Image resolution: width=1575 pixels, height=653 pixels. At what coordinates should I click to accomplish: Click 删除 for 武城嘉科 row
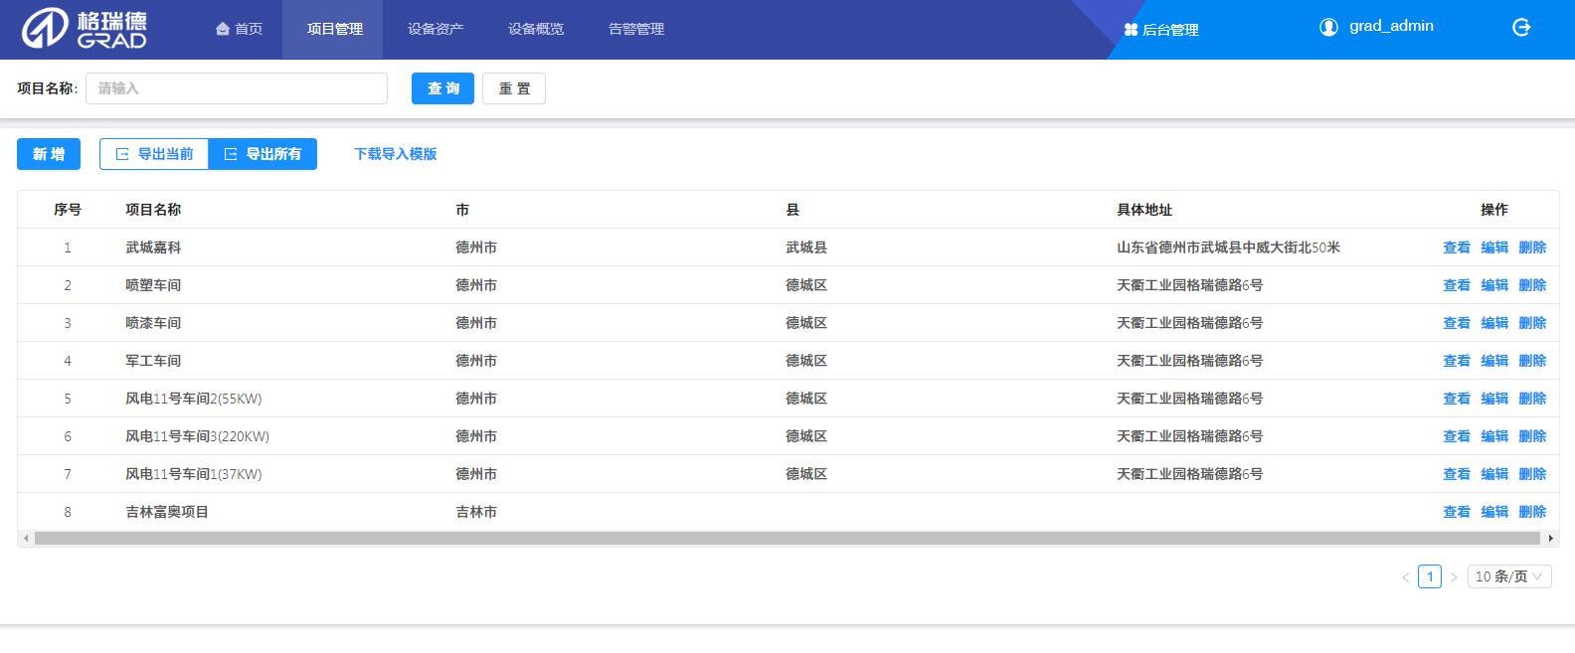click(x=1531, y=247)
